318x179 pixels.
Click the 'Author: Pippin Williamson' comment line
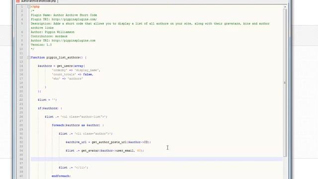tap(53, 32)
